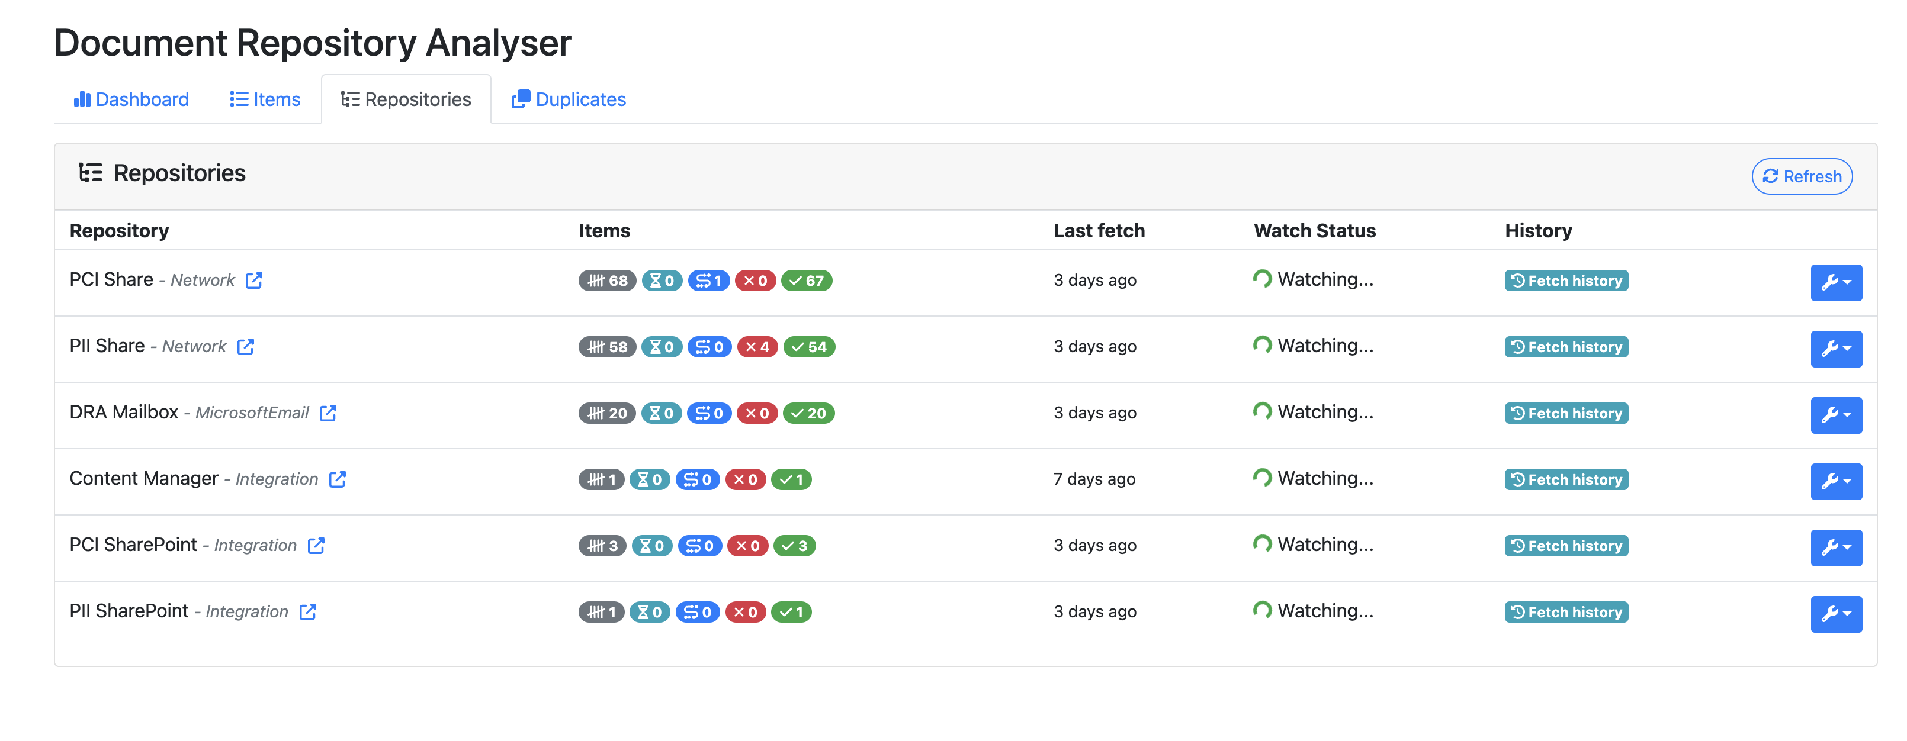Image resolution: width=1907 pixels, height=741 pixels.
Task: Open wrench actions menu for DRA Mailbox
Action: (x=1835, y=415)
